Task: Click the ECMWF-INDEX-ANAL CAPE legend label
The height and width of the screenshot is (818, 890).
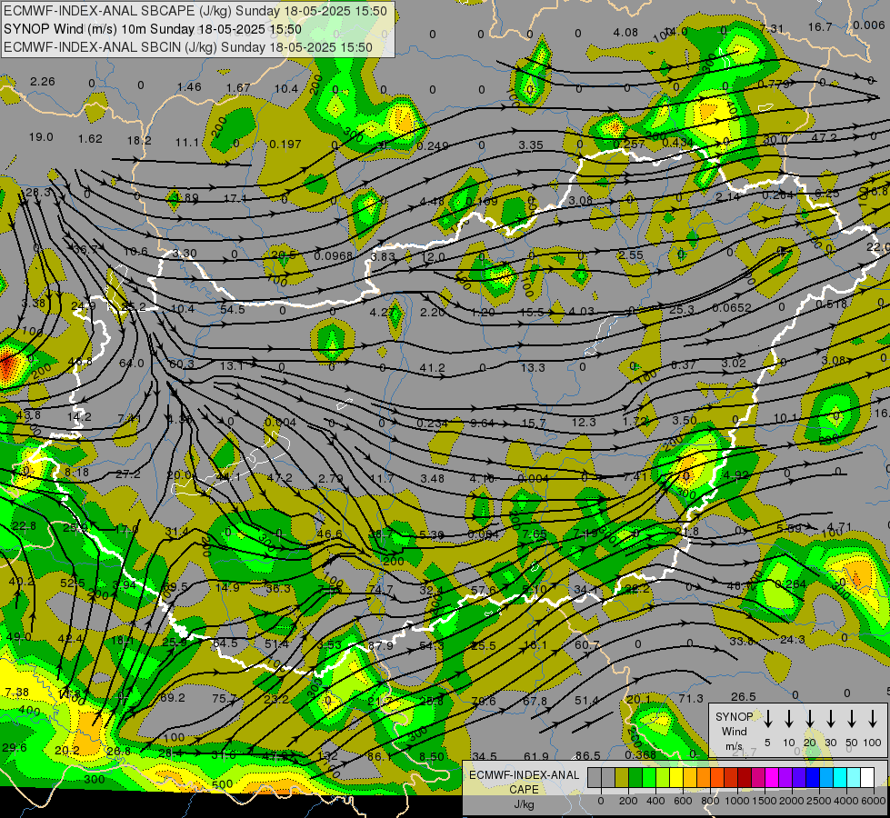Action: pyautogui.click(x=524, y=782)
